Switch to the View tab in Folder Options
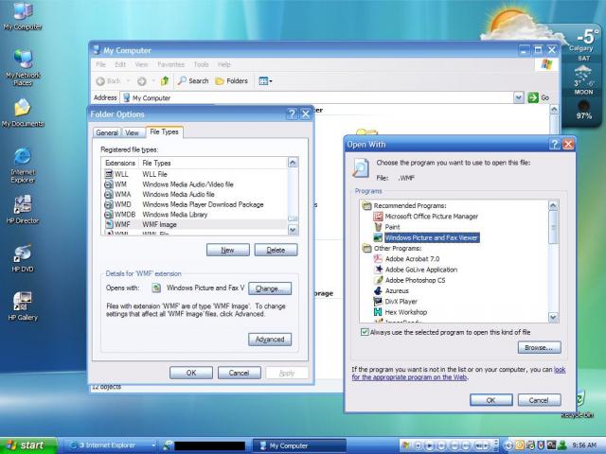 [132, 132]
